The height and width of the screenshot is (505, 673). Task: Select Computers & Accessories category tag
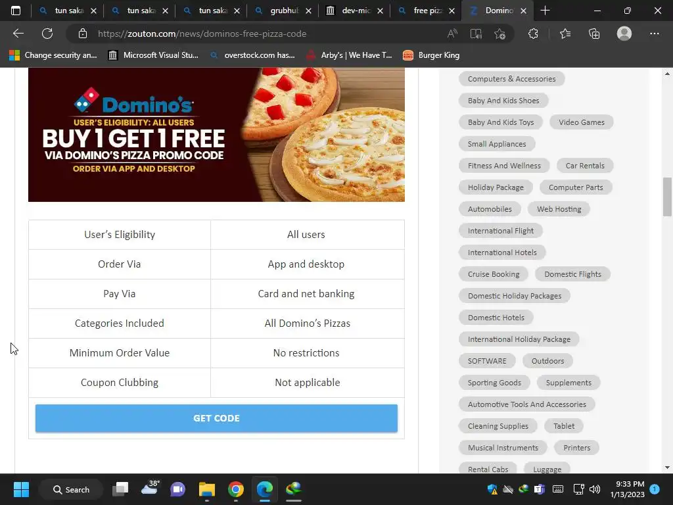[x=511, y=79]
